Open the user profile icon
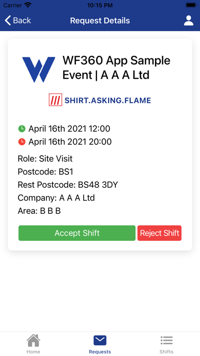The height and width of the screenshot is (356, 200). point(188,20)
